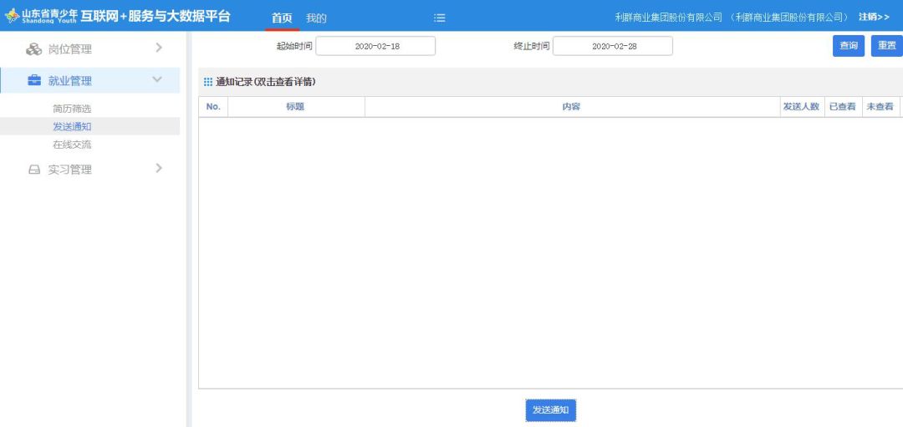Click the list menu icon in header
The image size is (903, 427).
439,18
